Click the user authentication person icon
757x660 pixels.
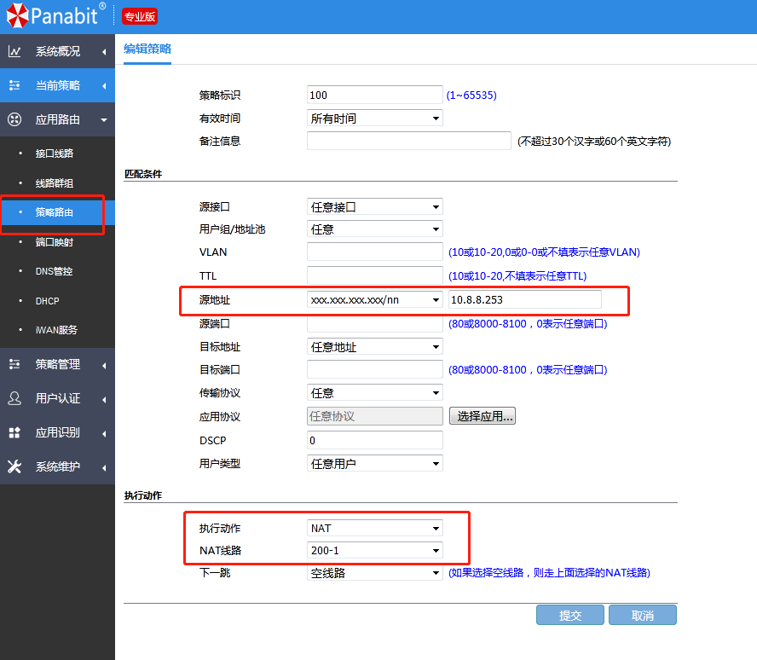14,398
